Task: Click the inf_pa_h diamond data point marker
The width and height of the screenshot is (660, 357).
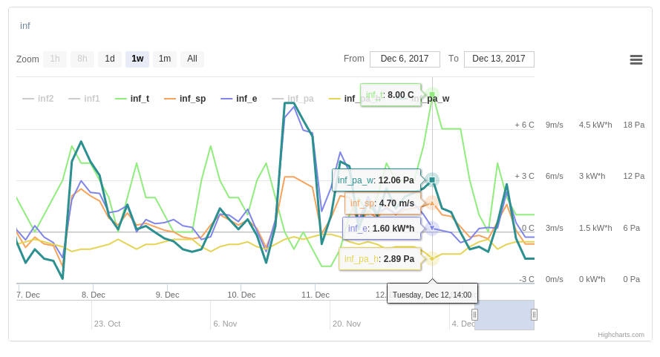Action: (x=432, y=258)
